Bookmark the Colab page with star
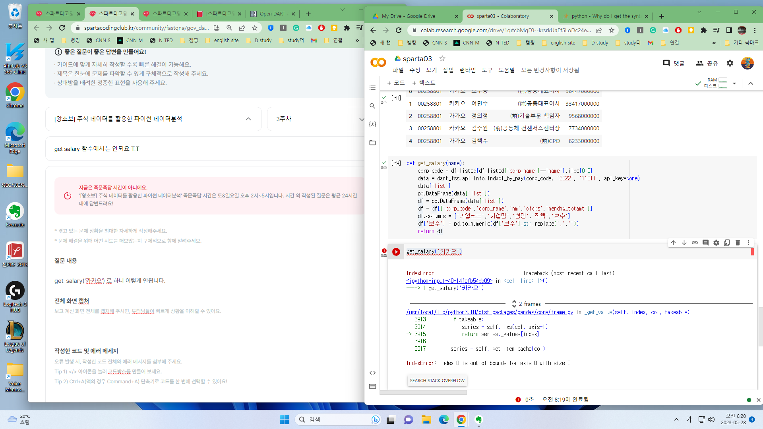The width and height of the screenshot is (763, 429). pos(612,30)
